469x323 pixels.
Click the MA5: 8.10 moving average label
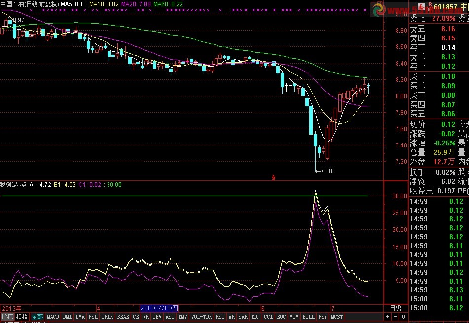point(73,4)
